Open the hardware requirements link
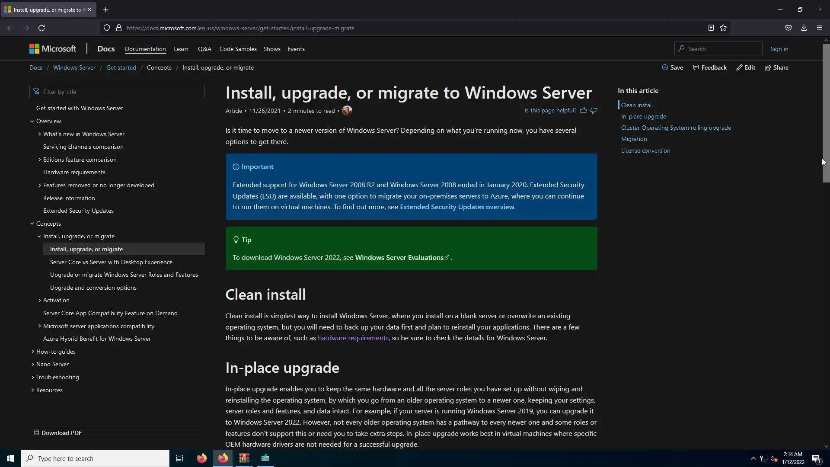Viewport: 830px width, 467px height. tap(353, 338)
